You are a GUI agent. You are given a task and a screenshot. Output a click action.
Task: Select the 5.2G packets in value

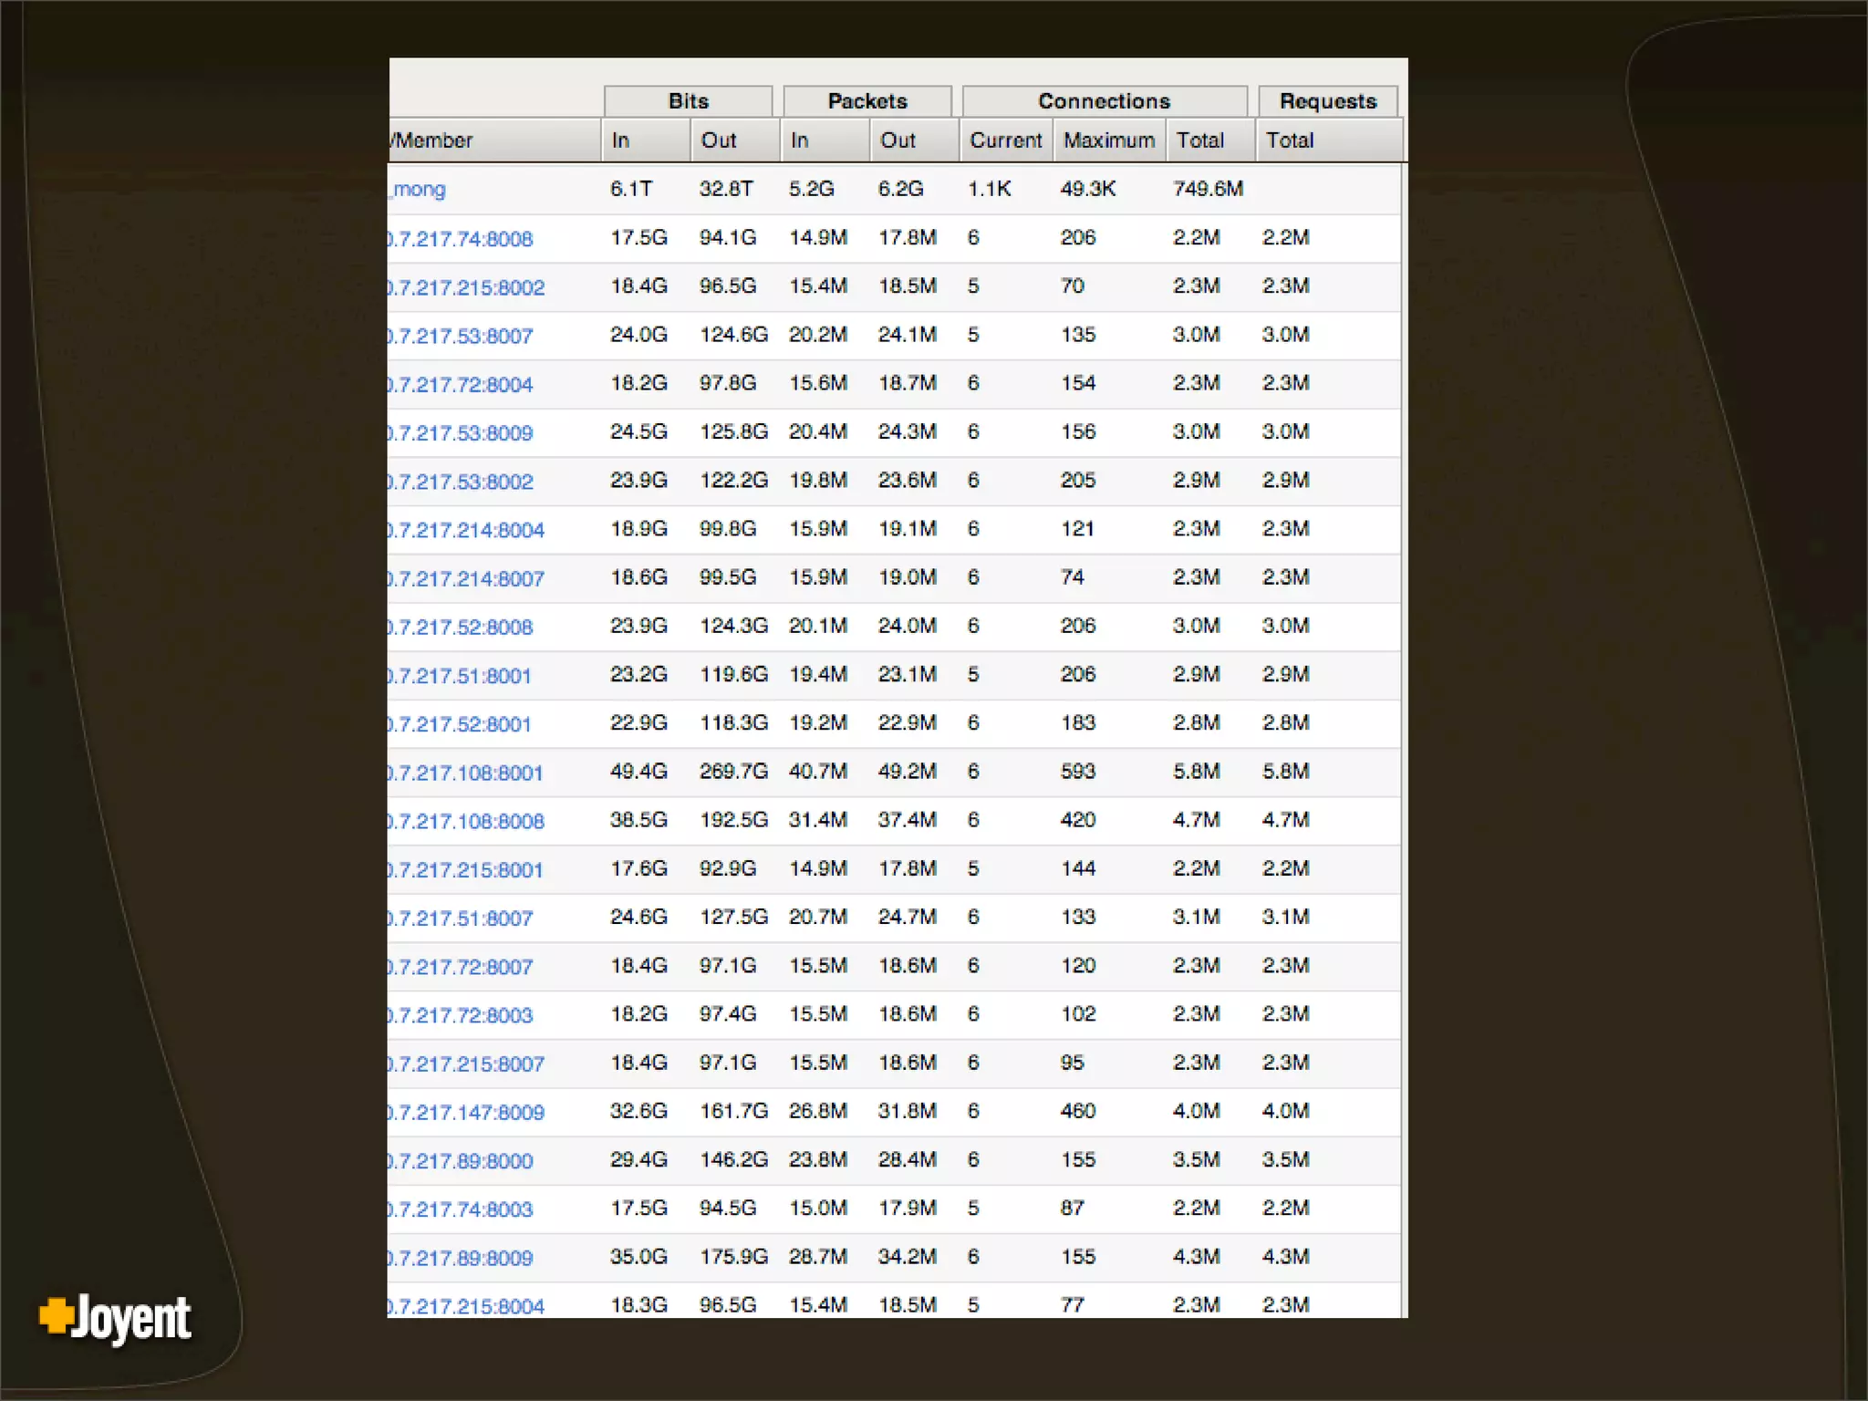pyautogui.click(x=812, y=189)
